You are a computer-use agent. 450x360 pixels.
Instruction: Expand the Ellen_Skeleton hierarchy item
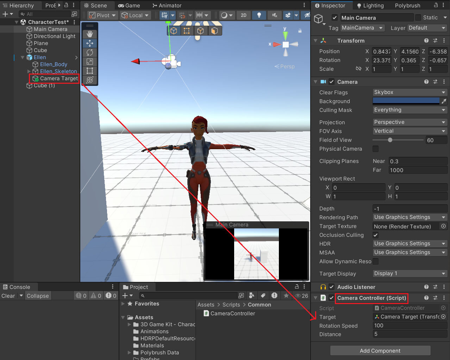(29, 71)
